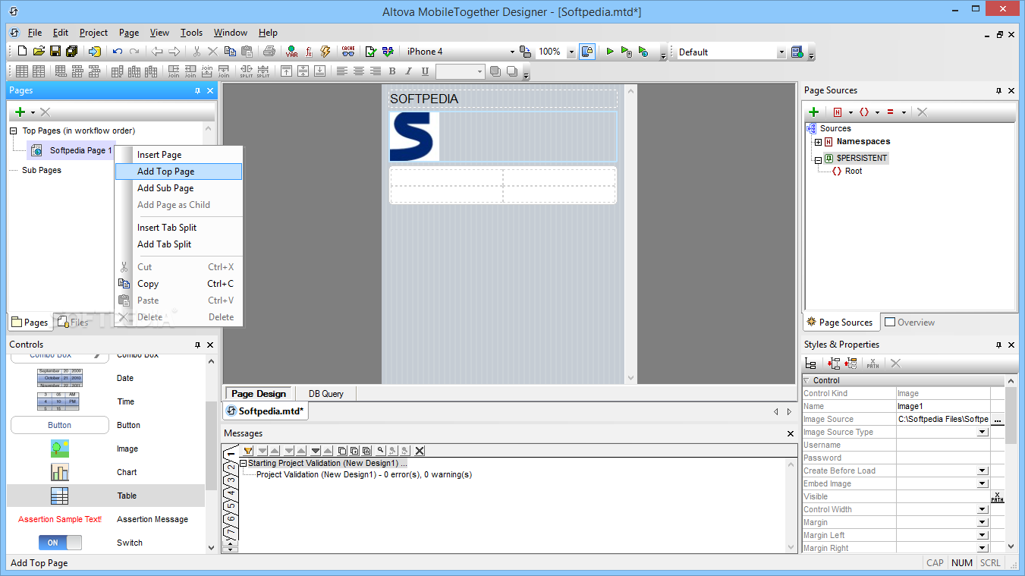Click the lightning bolt actions icon
The height and width of the screenshot is (576, 1025).
(325, 52)
